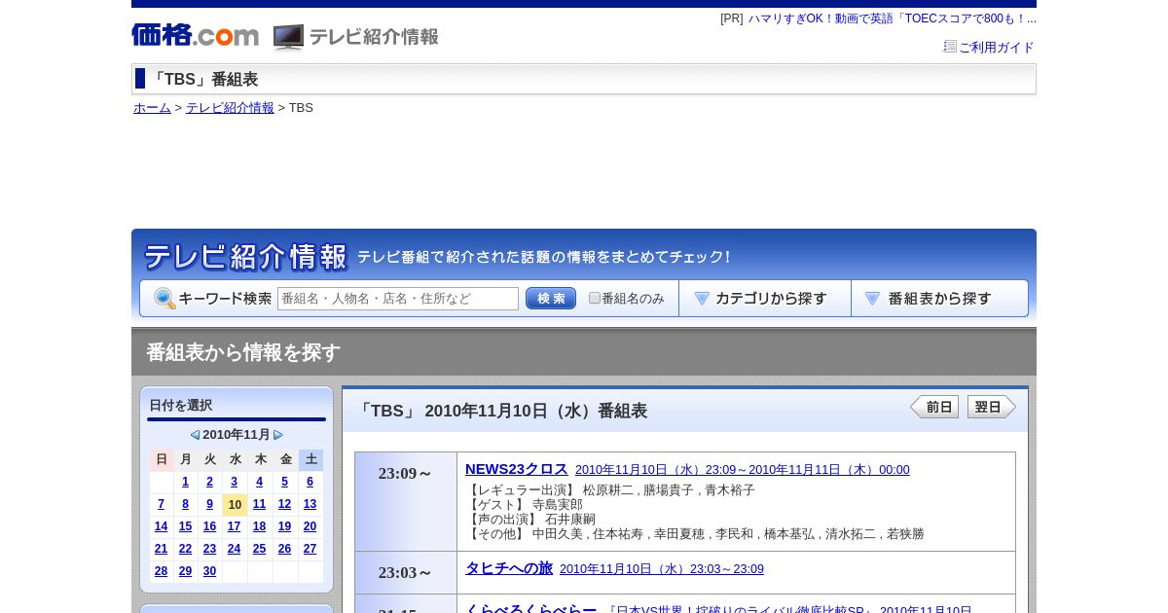This screenshot has width=1168, height=613.
Task: Open the PR ad link about TOEIC
Action: pyautogui.click(x=893, y=18)
